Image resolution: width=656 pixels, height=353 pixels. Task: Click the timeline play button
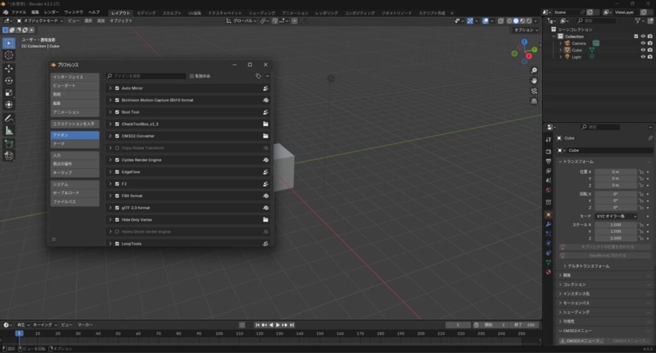tap(277, 325)
